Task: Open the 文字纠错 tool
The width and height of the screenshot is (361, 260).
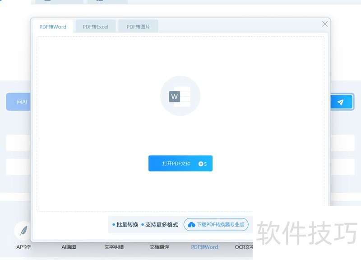Action: click(114, 247)
